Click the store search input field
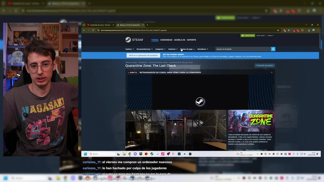Screen dimensions: 324x182 (x=243, y=49)
